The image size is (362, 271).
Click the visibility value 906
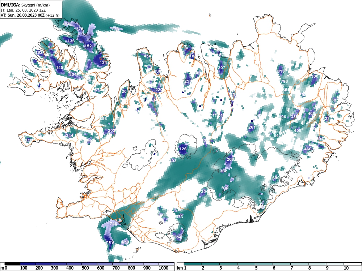pyautogui.click(x=282, y=117)
